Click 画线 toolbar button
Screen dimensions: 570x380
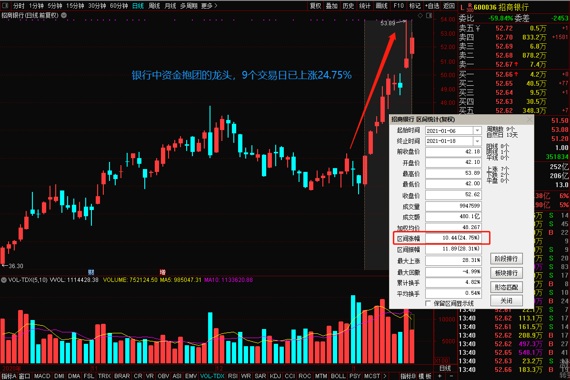click(381, 5)
